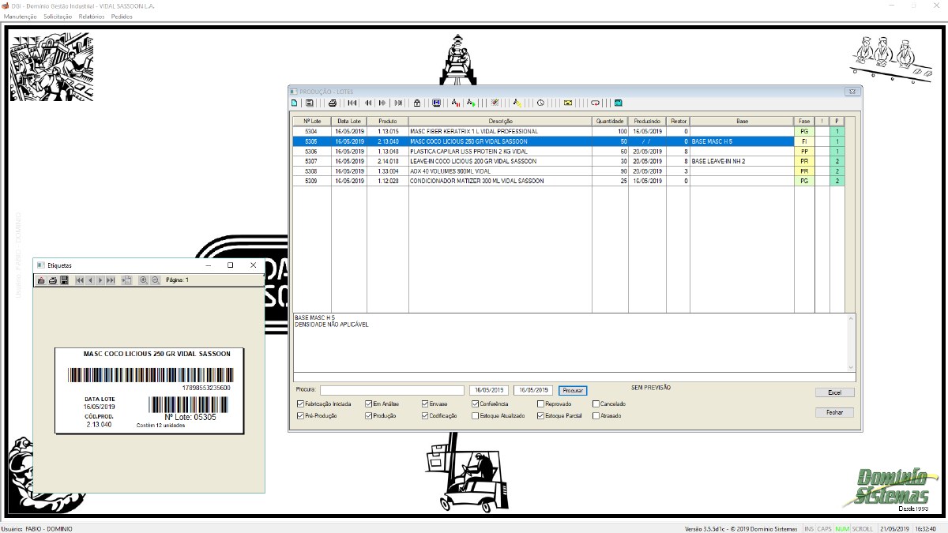Click the first 16/05/2019 date field
The height and width of the screenshot is (533, 948).
click(x=489, y=390)
